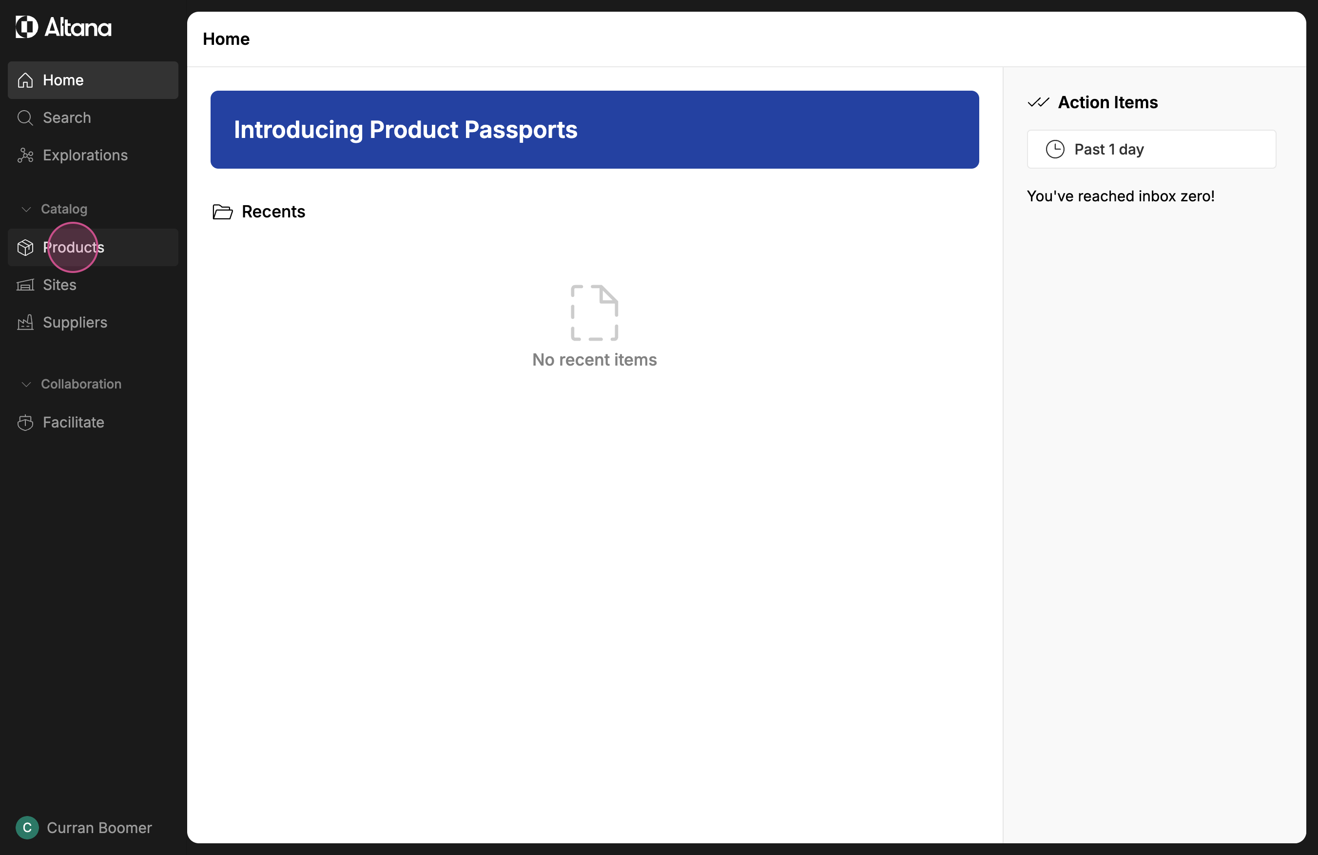Click the Suppliers factory icon

[25, 322]
